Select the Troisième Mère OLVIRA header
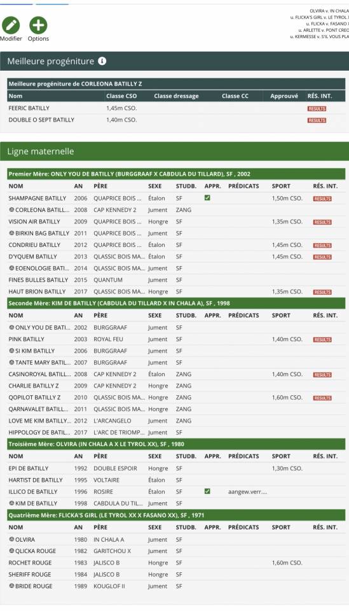The width and height of the screenshot is (349, 611). [176, 444]
